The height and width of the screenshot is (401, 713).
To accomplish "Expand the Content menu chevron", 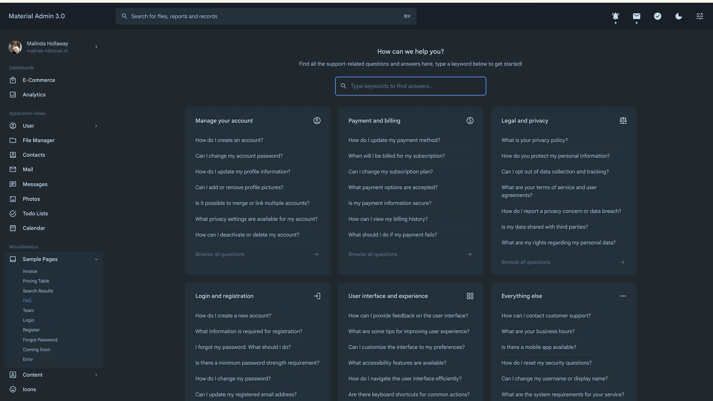I will point(96,375).
